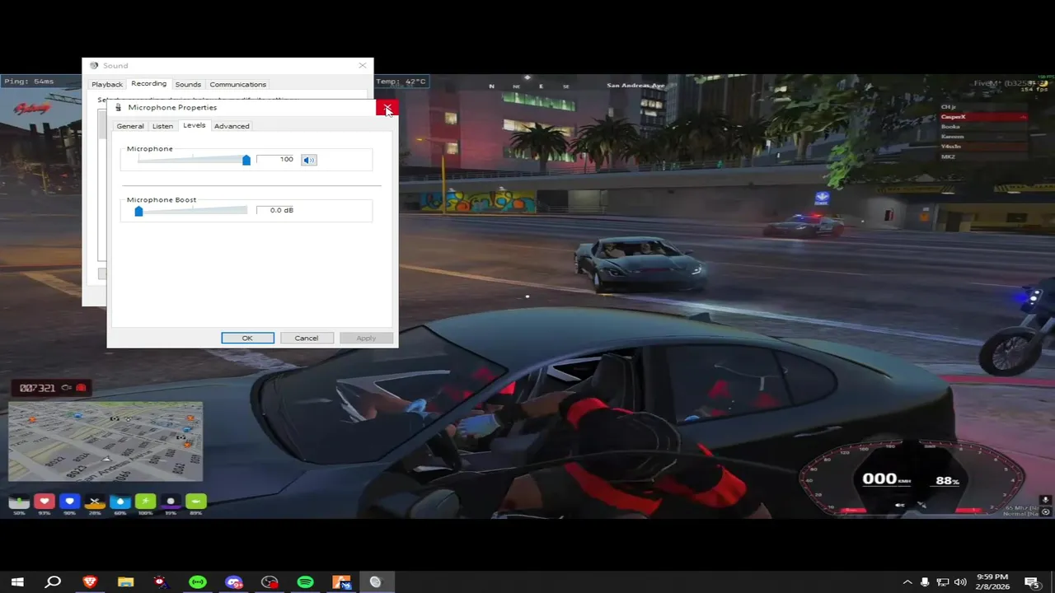
Task: Click the green fish HUD icon
Action: click(195, 501)
